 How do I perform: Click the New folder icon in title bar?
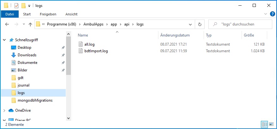point(23,6)
